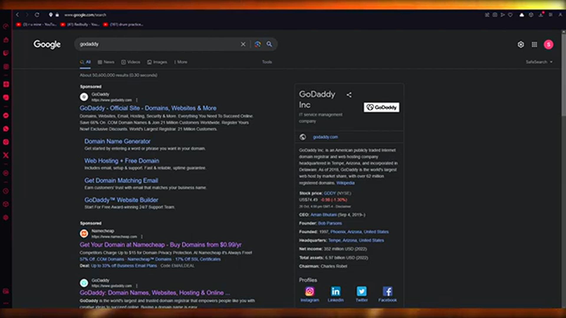Image resolution: width=566 pixels, height=318 pixels.
Task: Open GoDaddy Website Builder link
Action: coord(121,200)
